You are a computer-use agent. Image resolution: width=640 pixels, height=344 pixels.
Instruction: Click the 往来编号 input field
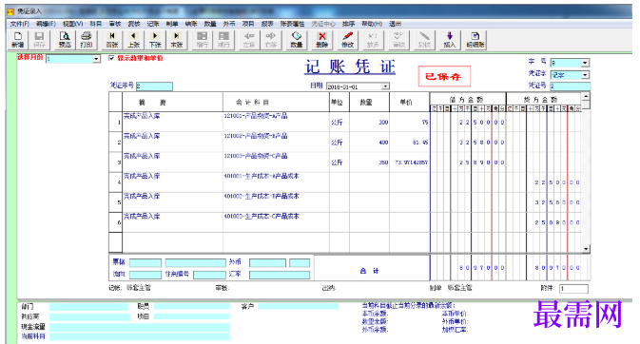(209, 275)
